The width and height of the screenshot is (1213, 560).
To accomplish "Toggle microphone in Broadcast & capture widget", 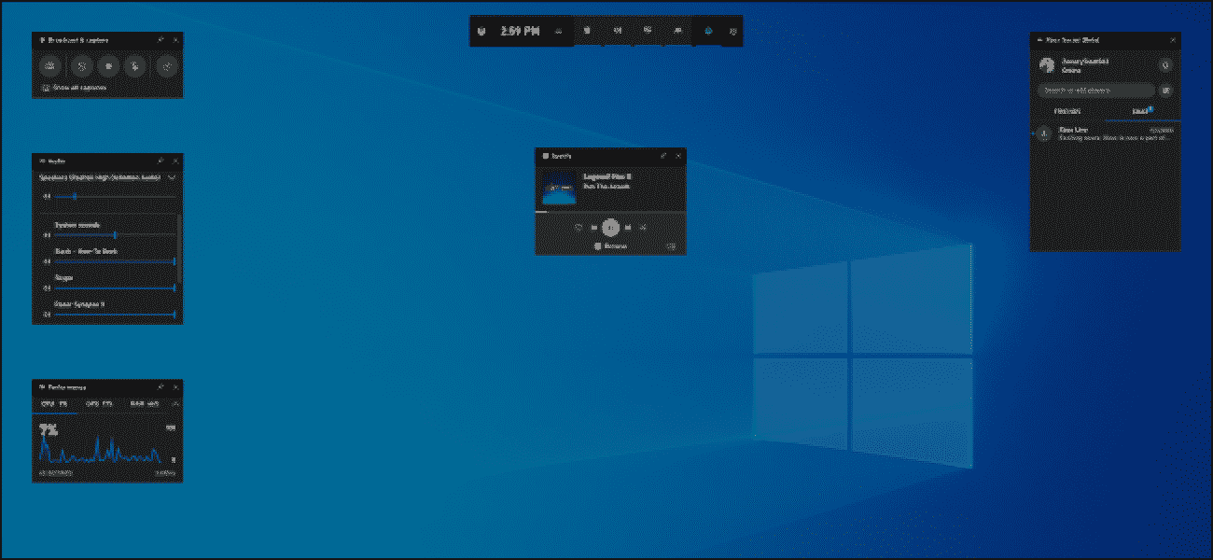I will point(138,66).
